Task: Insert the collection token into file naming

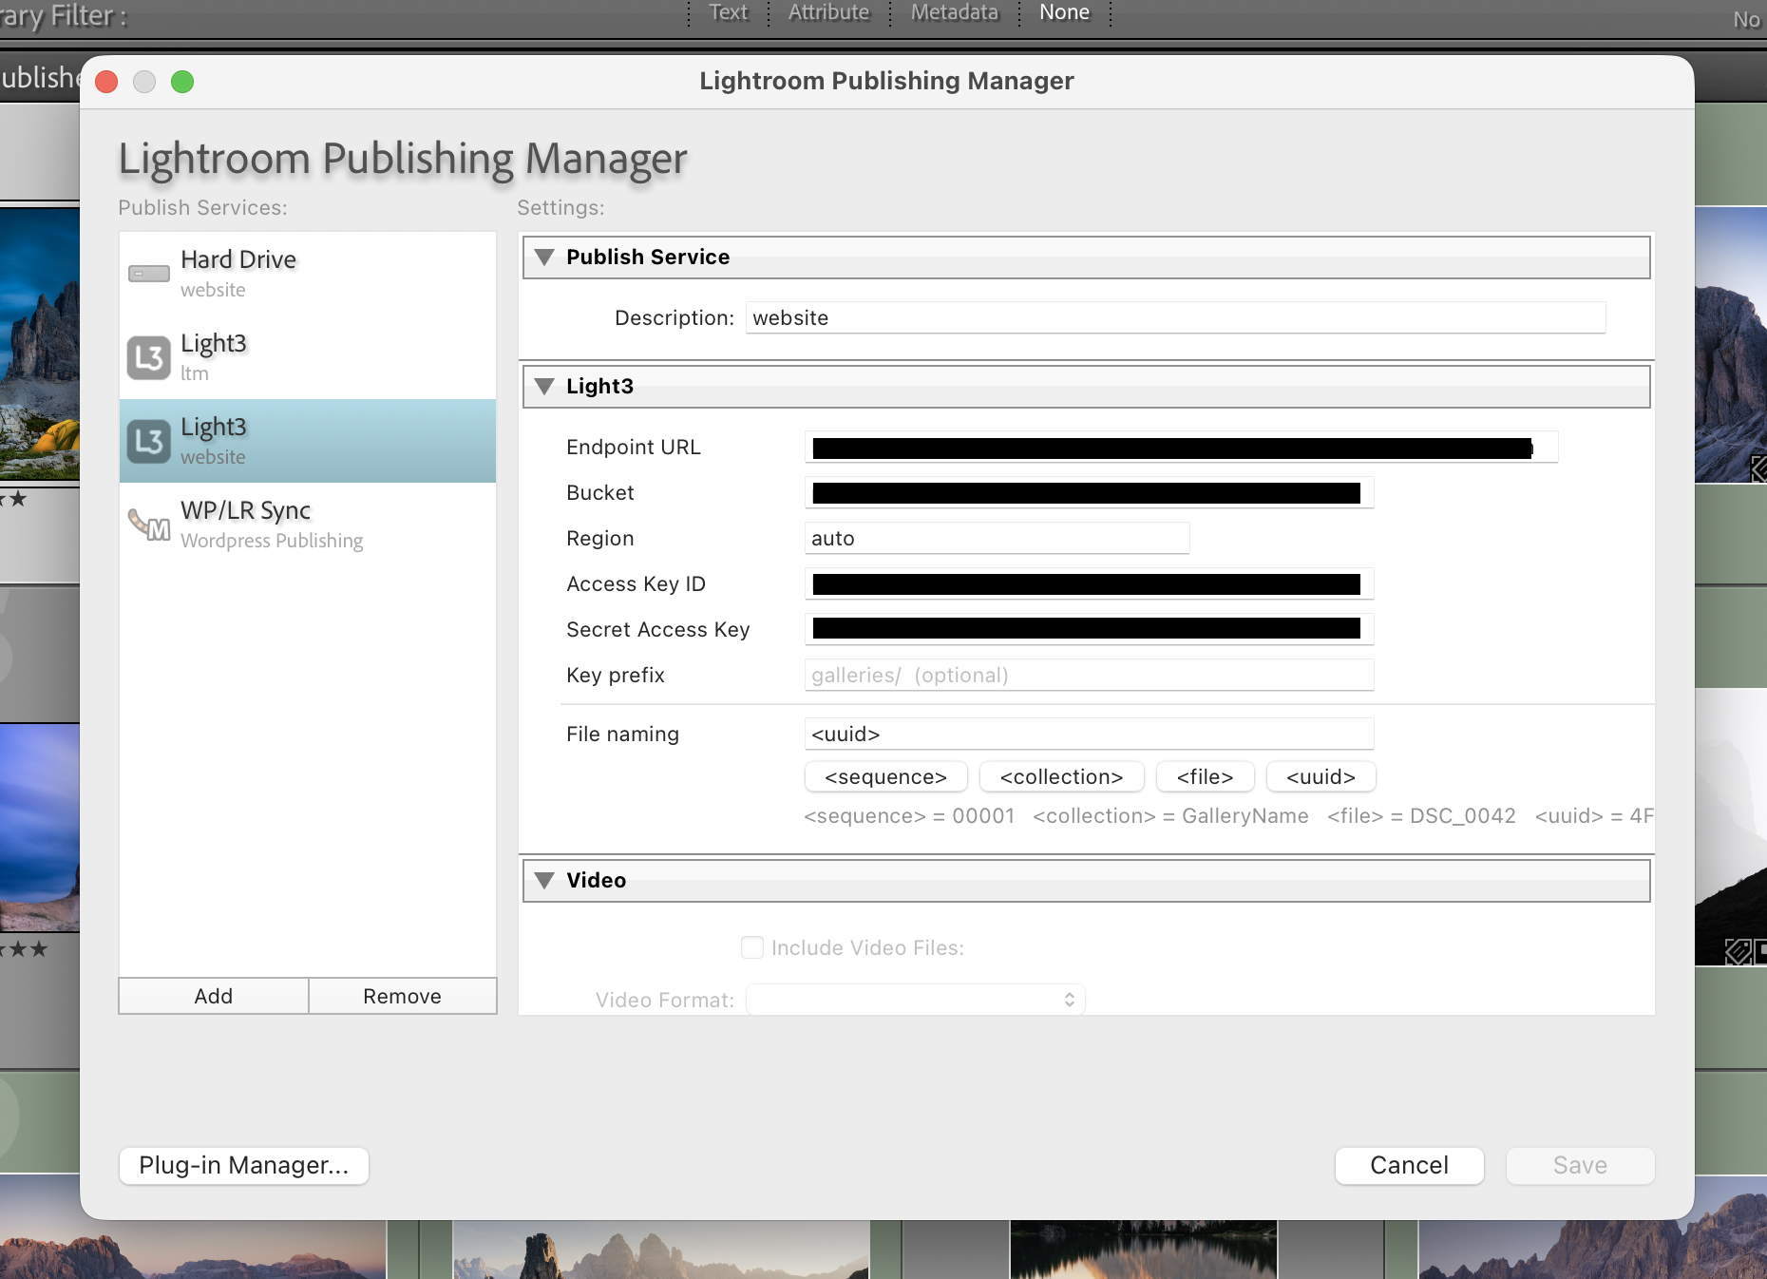Action: 1061,776
